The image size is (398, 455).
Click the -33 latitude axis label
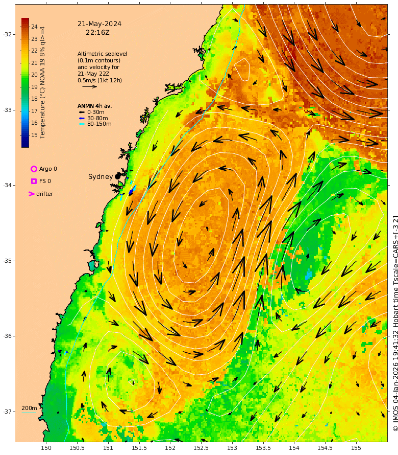[8, 110]
